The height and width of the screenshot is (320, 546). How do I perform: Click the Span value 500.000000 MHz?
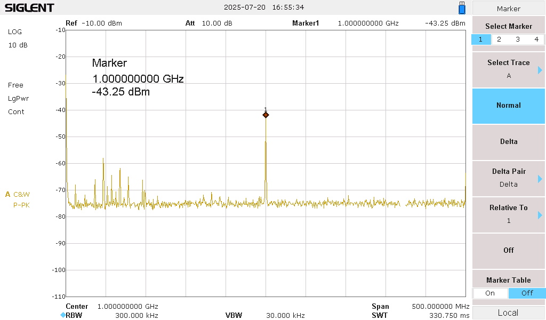[x=440, y=307]
